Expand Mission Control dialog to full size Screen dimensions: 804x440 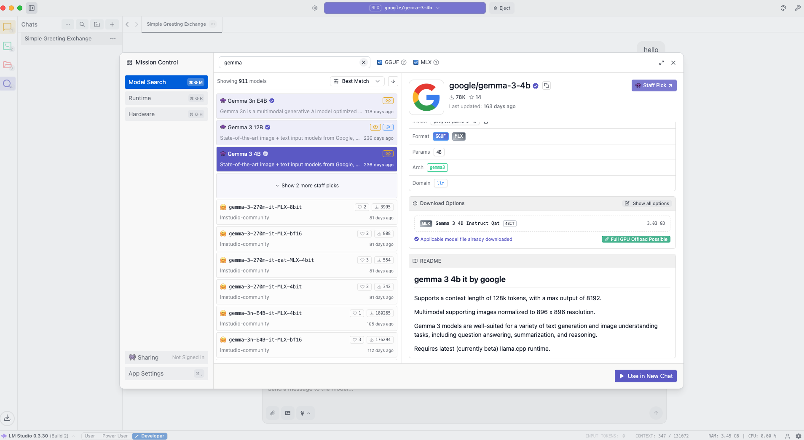661,63
